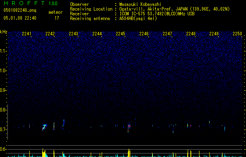Click time marker 2242
Image resolution: width=246 pixels, height=157 pixels.
coord(50,34)
